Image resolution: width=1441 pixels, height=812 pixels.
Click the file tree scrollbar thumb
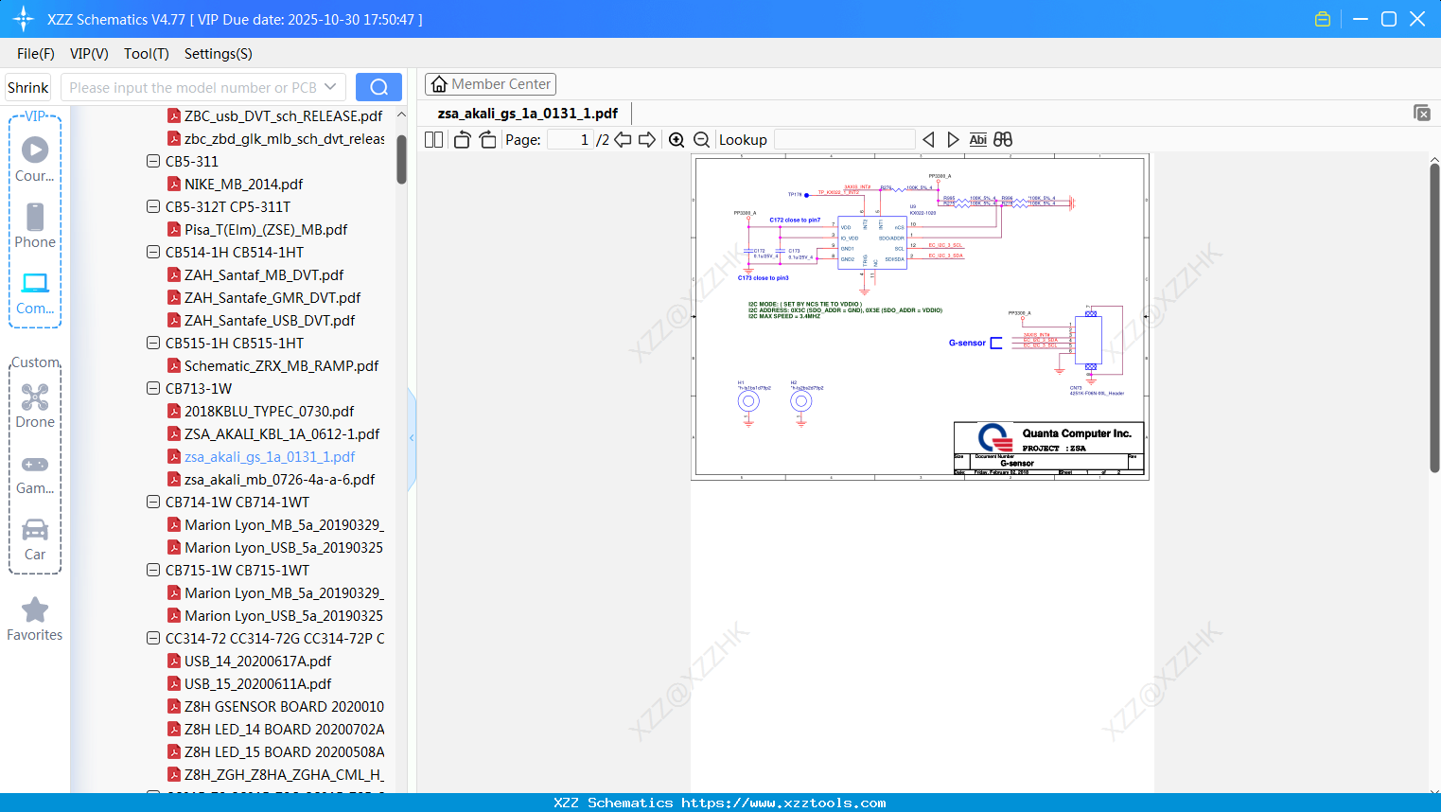point(401,159)
